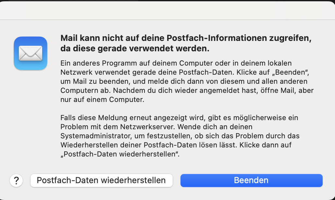
Task: Open help with the question mark button
Action: pyautogui.click(x=17, y=180)
